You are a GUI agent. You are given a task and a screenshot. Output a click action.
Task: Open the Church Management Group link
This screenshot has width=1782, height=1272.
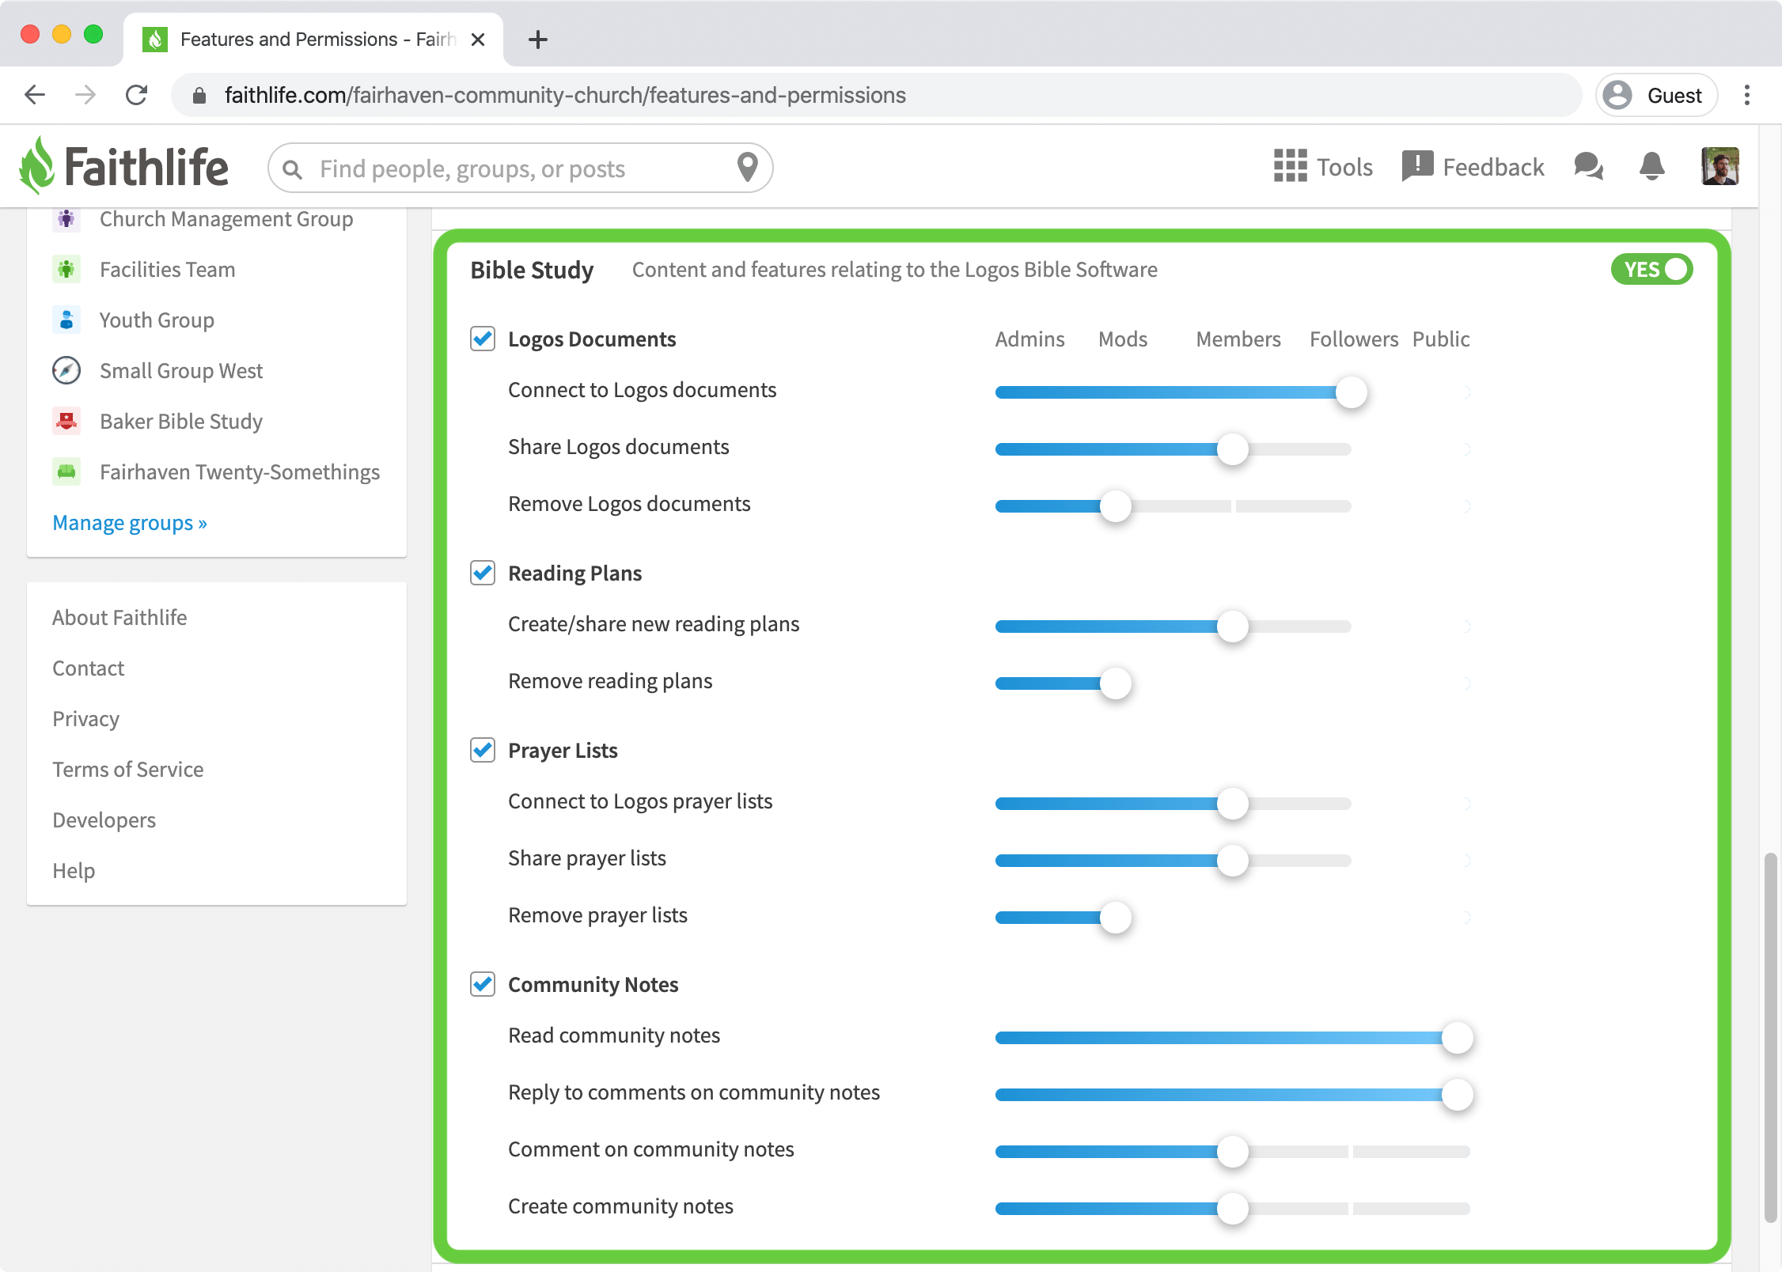[x=226, y=219]
